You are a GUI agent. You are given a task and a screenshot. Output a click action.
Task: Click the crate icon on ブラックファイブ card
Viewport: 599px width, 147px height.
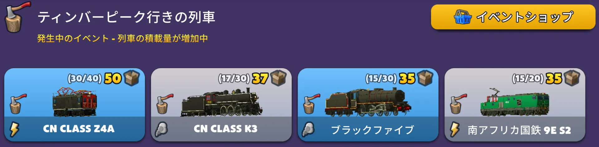pos(426,78)
